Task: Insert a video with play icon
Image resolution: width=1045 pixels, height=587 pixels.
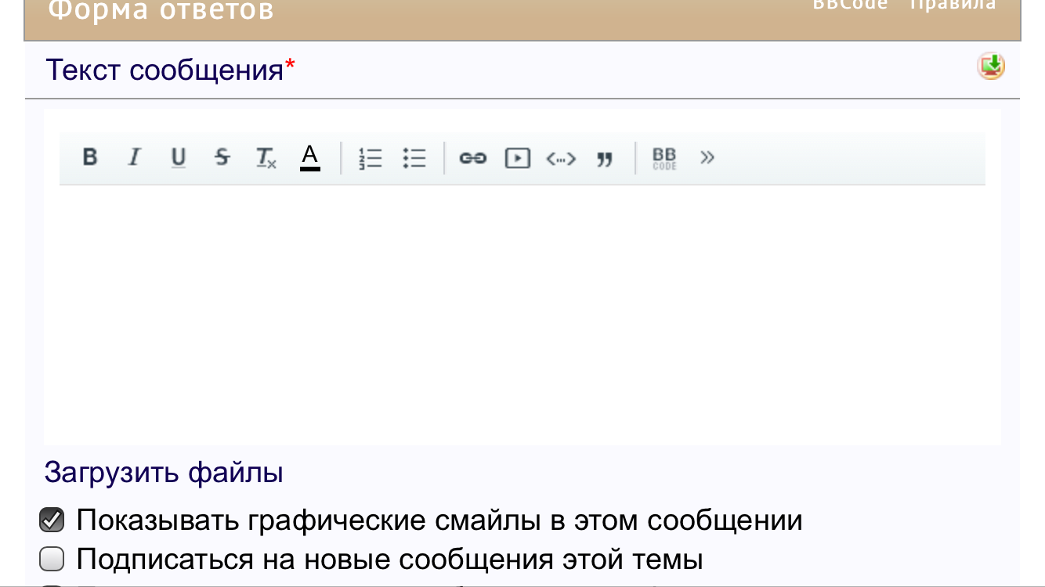Action: click(517, 158)
